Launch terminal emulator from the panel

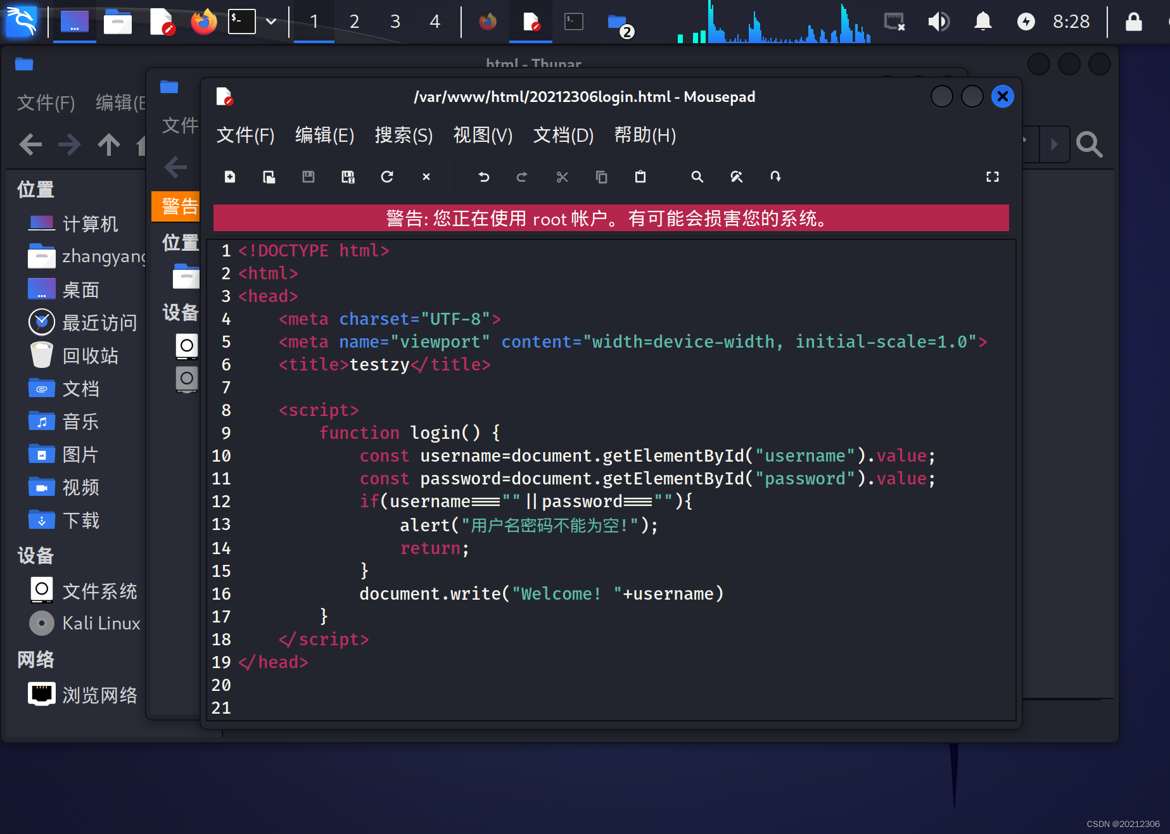[242, 22]
